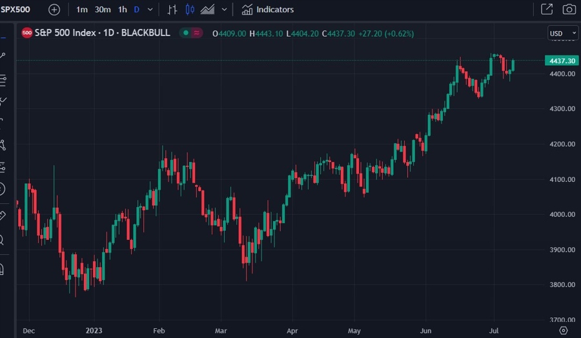Click the Jun time axis label
This screenshot has width=581, height=338.
(425, 331)
